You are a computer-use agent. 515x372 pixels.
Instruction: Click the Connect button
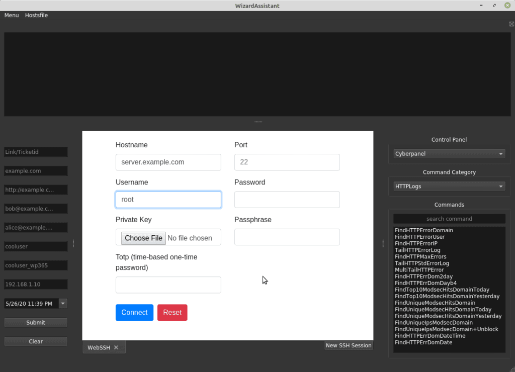(134, 313)
